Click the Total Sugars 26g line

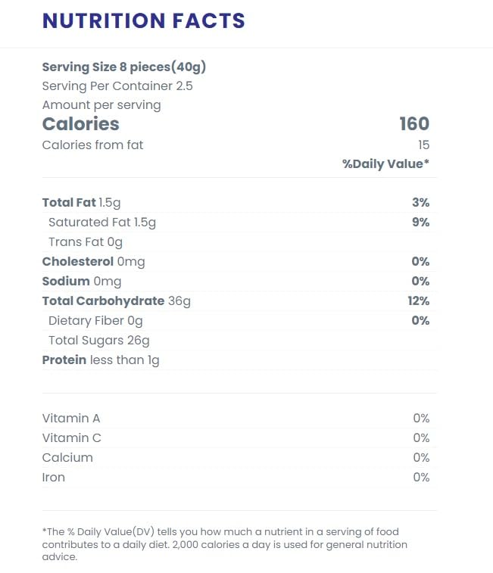[x=99, y=341]
